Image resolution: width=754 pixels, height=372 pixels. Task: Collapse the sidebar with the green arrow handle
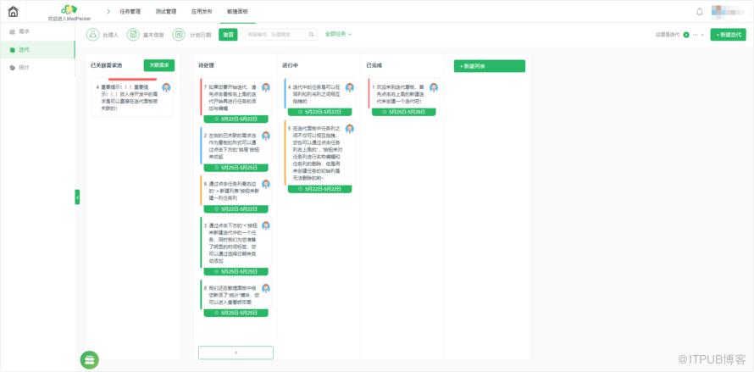[77, 197]
